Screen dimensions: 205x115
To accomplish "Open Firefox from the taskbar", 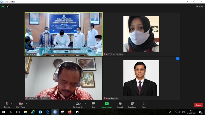I will coord(70,112).
